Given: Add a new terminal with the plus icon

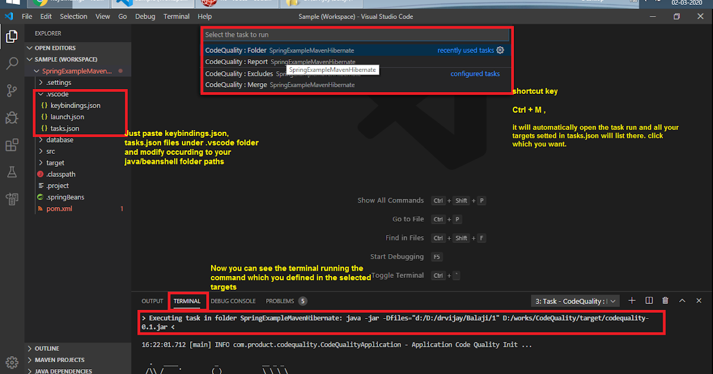Looking at the screenshot, I should tap(632, 300).
